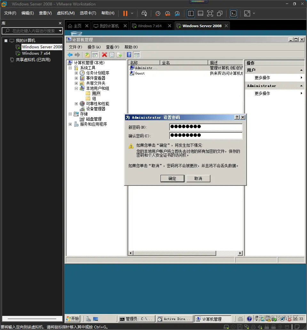
Task: Collapse the 本地用户和组 node
Action: pos(76,88)
